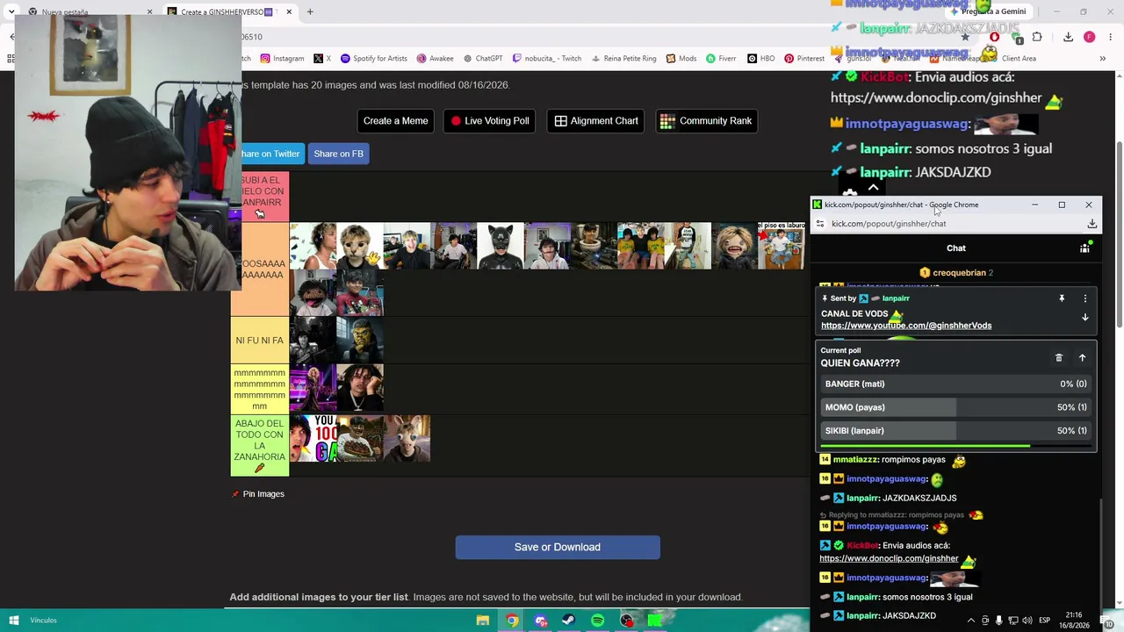Screen dimensions: 1124x632
Task: Unpin the pinned chat message
Action: pos(1062,298)
